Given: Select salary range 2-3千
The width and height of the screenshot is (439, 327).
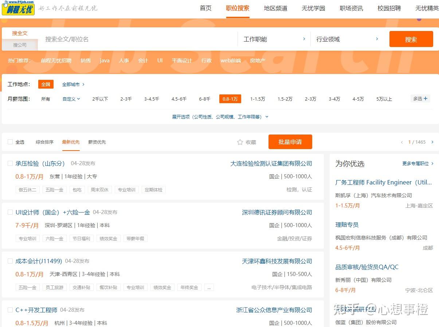Looking at the screenshot, I should pyautogui.click(x=126, y=99).
